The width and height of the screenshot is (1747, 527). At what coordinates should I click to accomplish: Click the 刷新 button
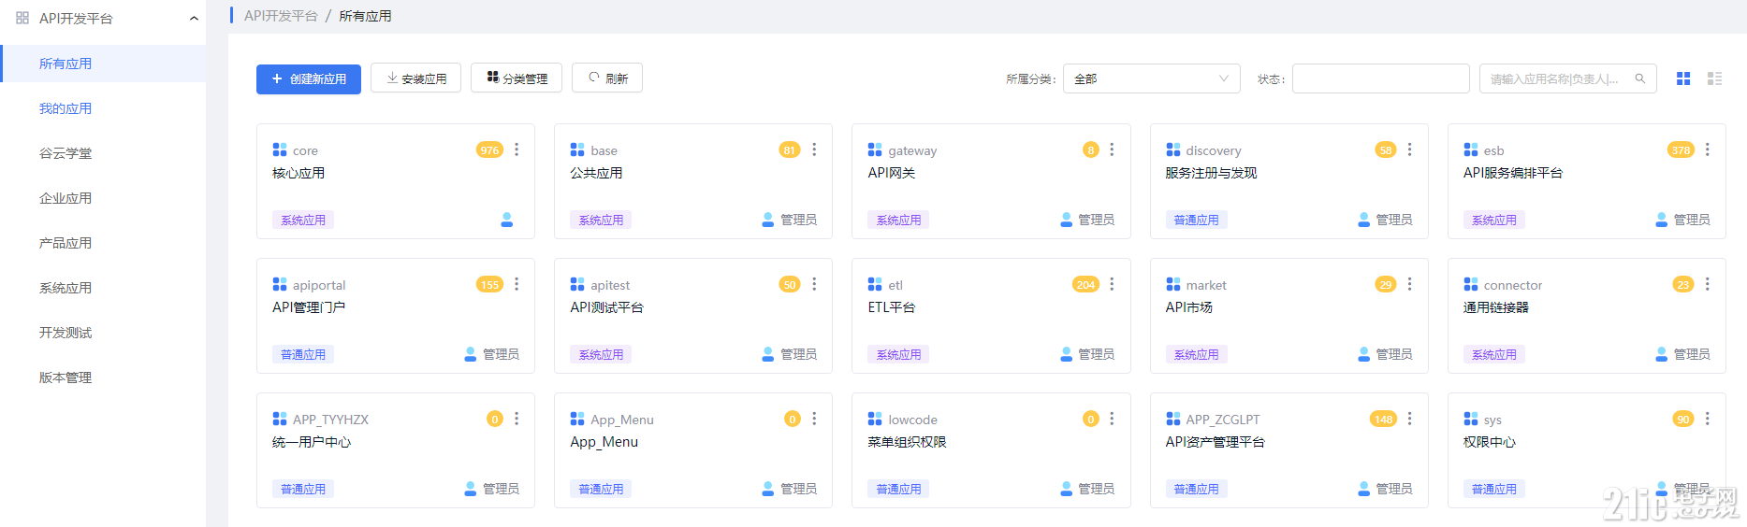(x=607, y=78)
